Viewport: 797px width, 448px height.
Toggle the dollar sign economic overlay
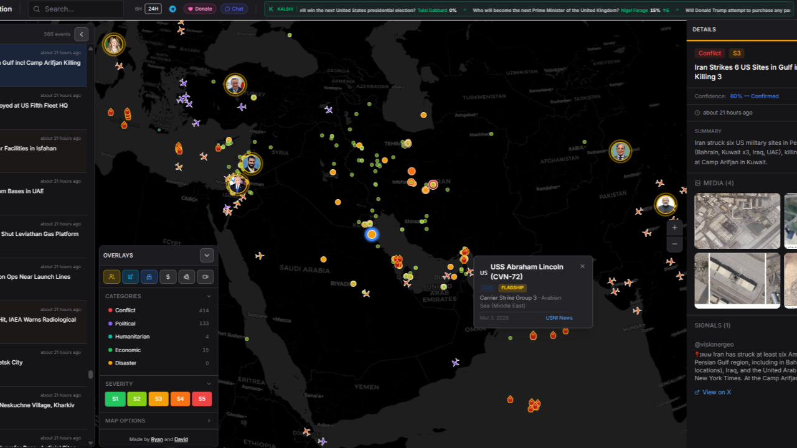point(168,277)
